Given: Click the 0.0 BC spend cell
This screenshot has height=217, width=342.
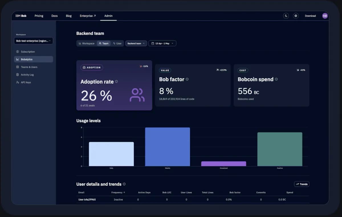Looking at the screenshot, I should [x=282, y=200].
